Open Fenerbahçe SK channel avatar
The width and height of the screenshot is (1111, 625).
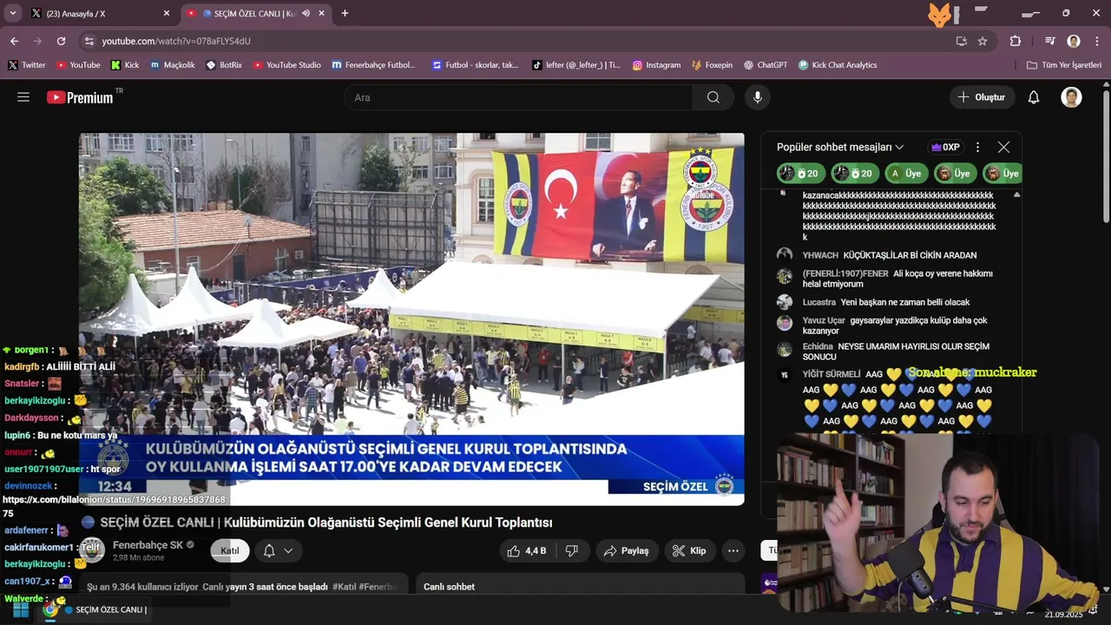(92, 550)
